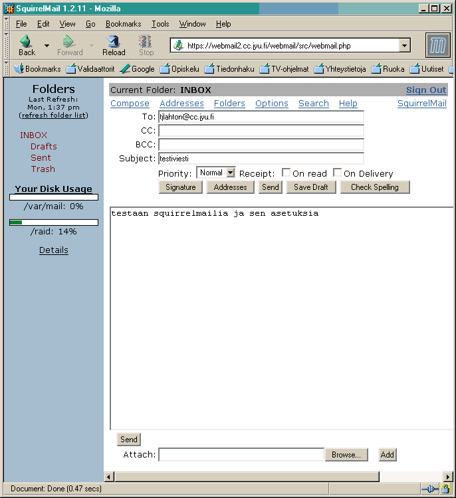The height and width of the screenshot is (498, 456).
Task: Click the disk usage Details link
Action: pos(54,250)
